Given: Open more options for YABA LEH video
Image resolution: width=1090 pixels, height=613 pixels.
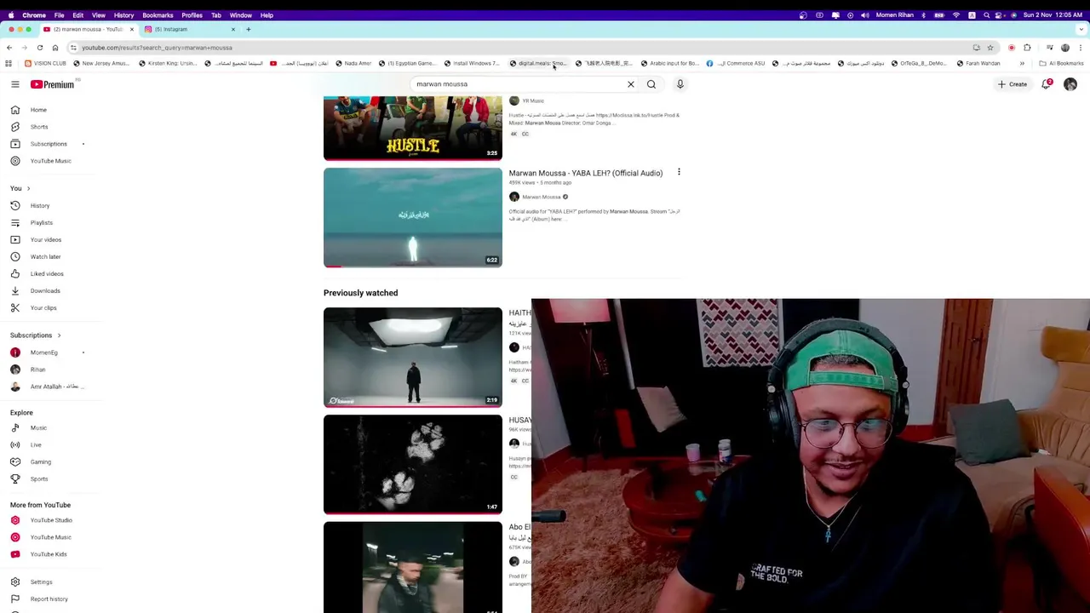Looking at the screenshot, I should 679,172.
